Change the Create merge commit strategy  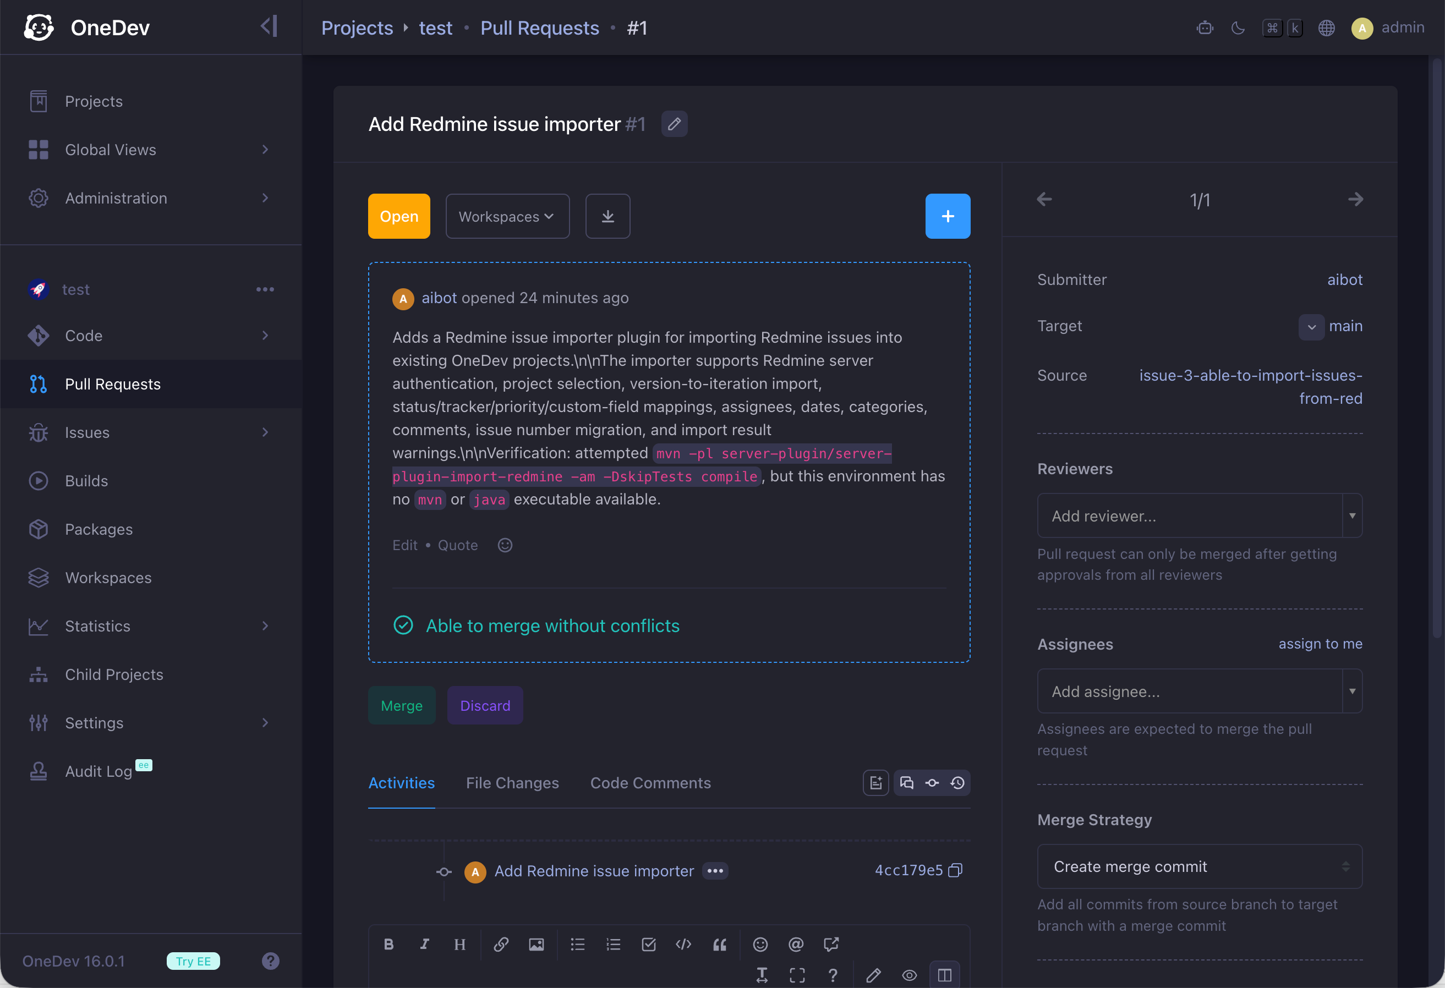tap(1200, 866)
